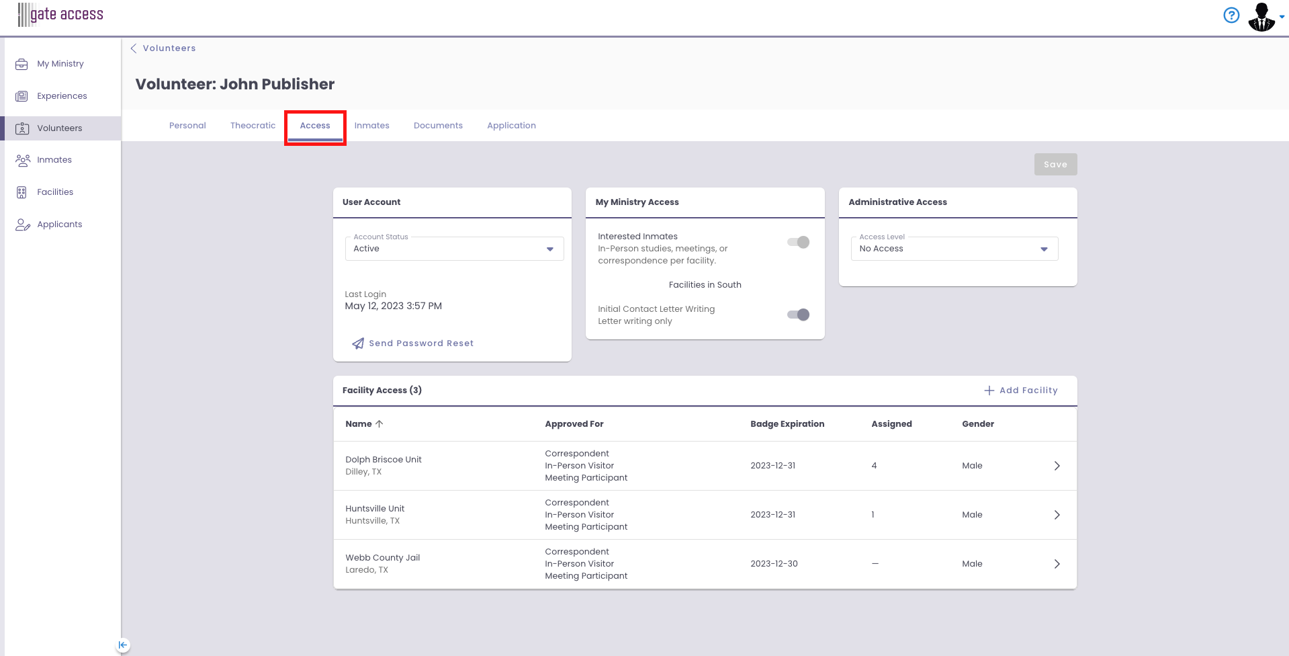Image resolution: width=1289 pixels, height=656 pixels.
Task: Click the Dilley, TX location text
Action: 363,472
